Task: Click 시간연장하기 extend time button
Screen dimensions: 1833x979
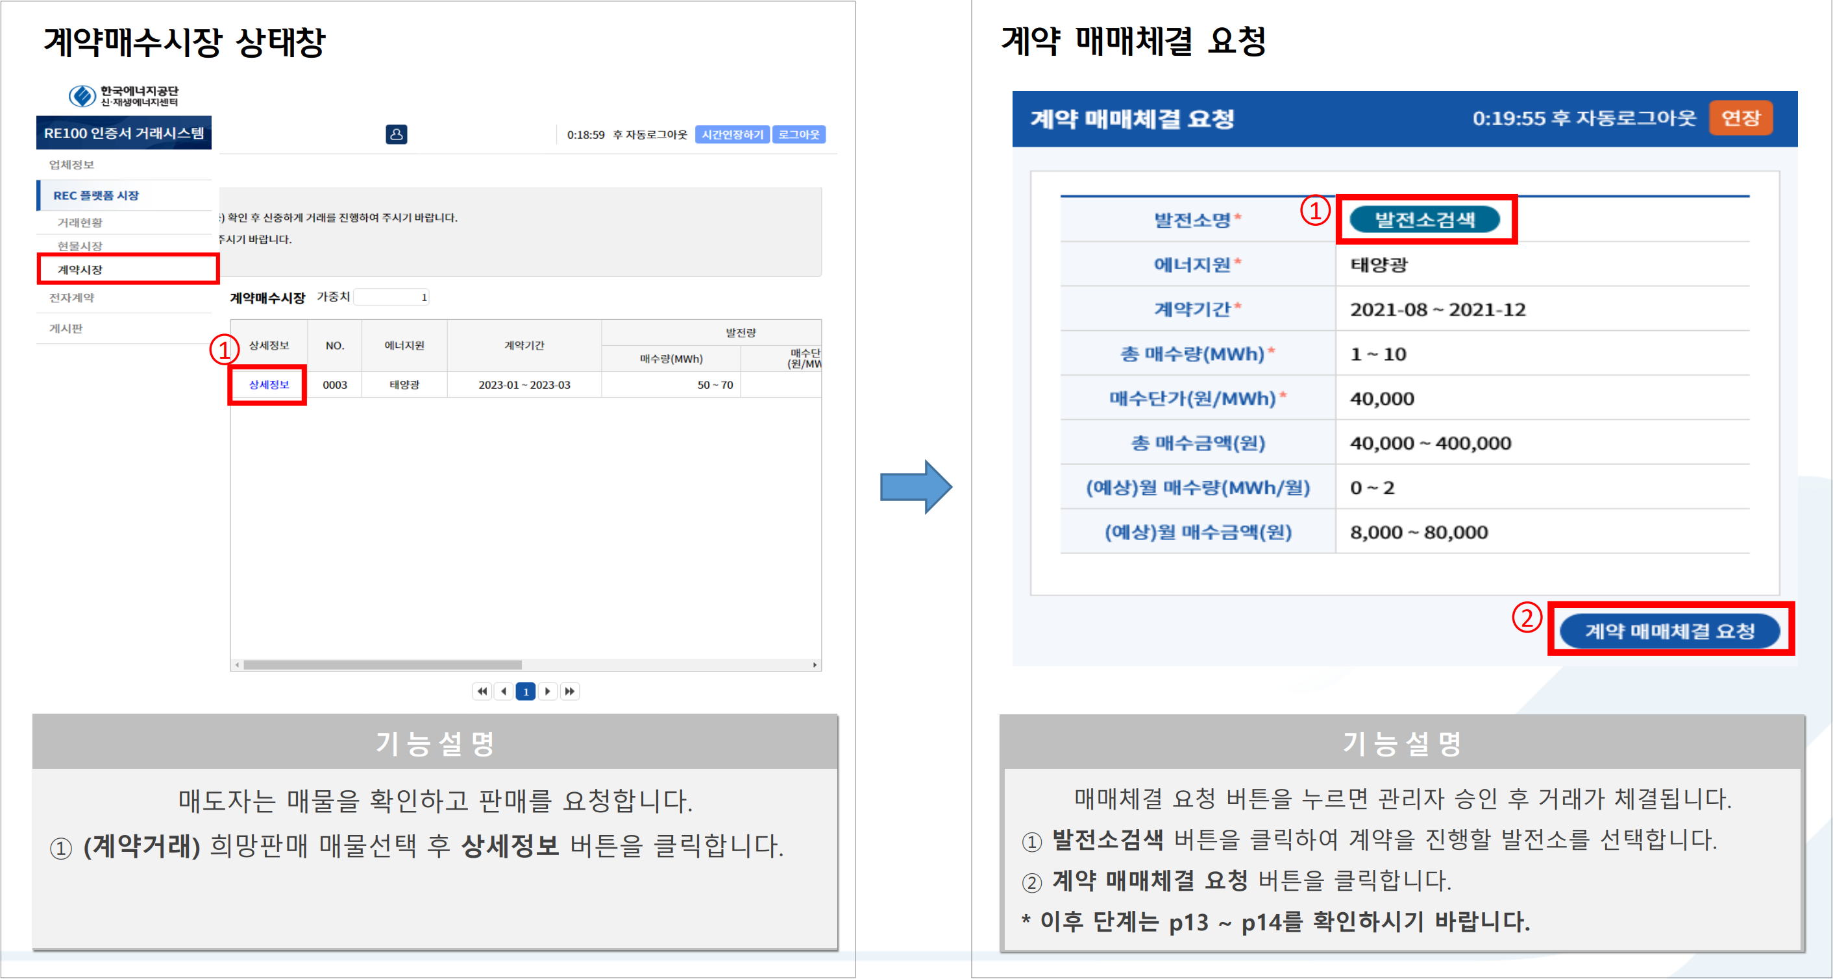Action: [732, 134]
